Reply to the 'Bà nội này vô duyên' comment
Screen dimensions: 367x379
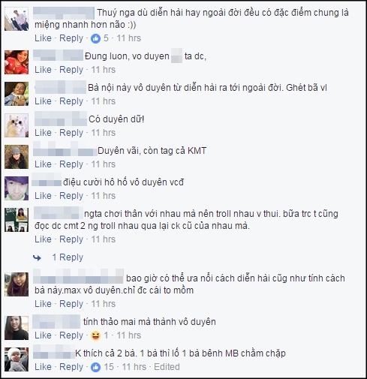point(71,101)
